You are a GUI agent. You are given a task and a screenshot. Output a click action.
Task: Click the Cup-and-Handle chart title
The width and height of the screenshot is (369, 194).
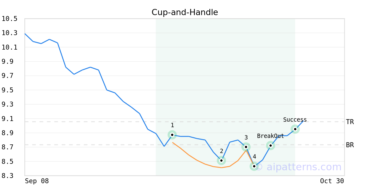(184, 12)
